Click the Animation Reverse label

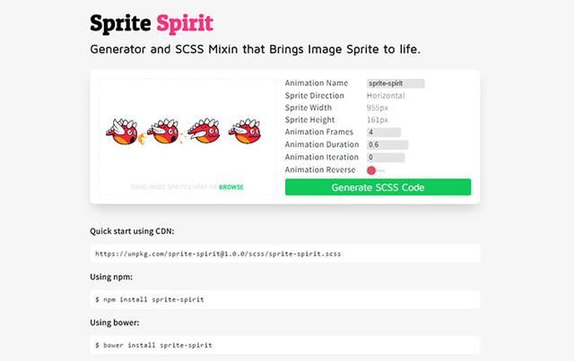pyautogui.click(x=320, y=170)
